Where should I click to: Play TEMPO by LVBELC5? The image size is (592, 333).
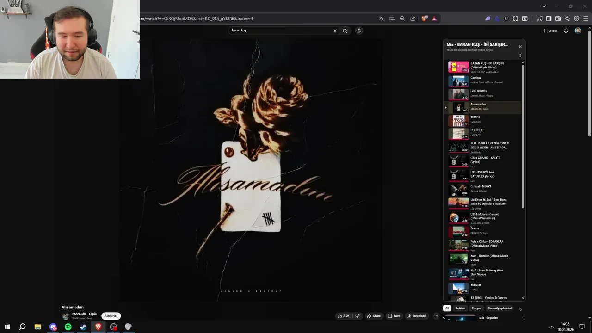pyautogui.click(x=482, y=120)
